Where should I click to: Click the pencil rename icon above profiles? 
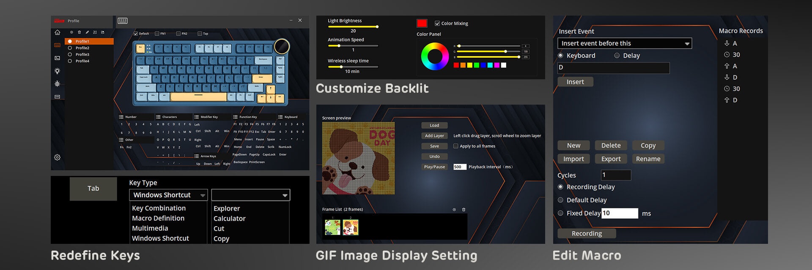[x=87, y=32]
